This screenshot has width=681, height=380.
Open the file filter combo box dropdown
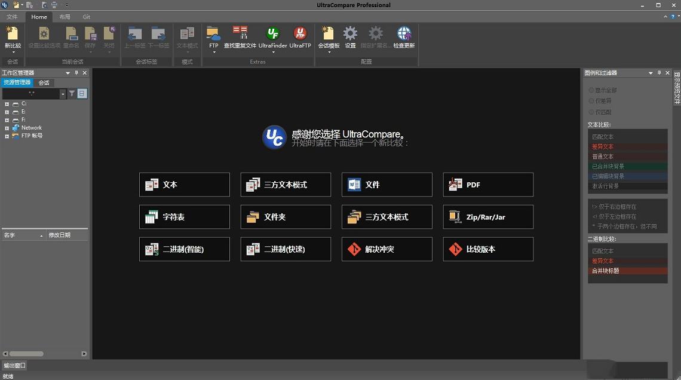(63, 94)
